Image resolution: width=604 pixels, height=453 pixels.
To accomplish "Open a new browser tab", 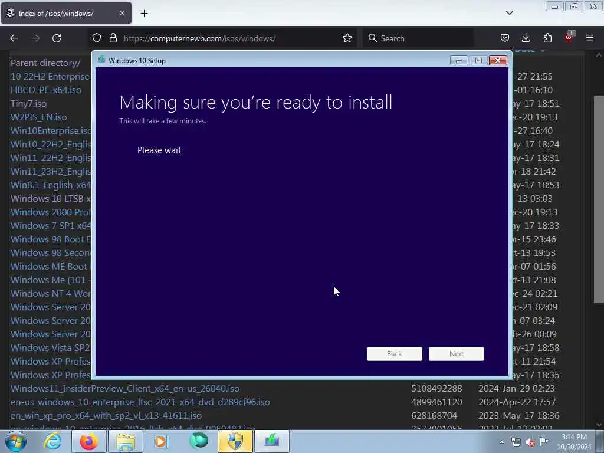I will click(144, 14).
